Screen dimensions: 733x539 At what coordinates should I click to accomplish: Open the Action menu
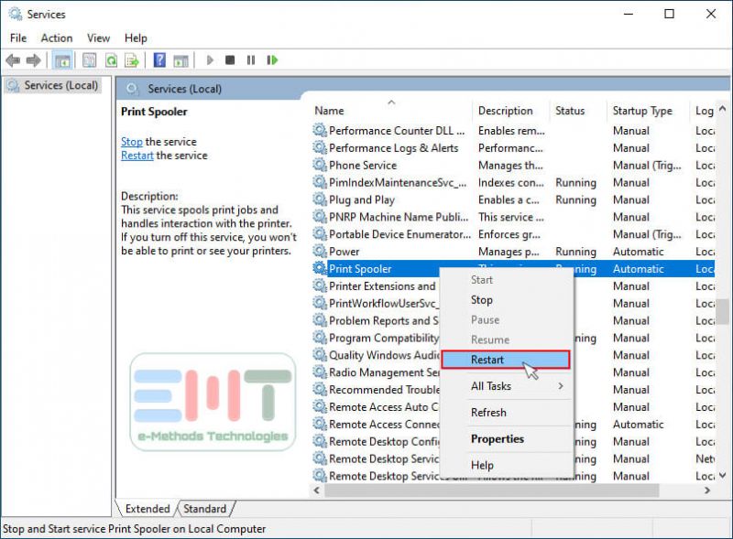[56, 38]
